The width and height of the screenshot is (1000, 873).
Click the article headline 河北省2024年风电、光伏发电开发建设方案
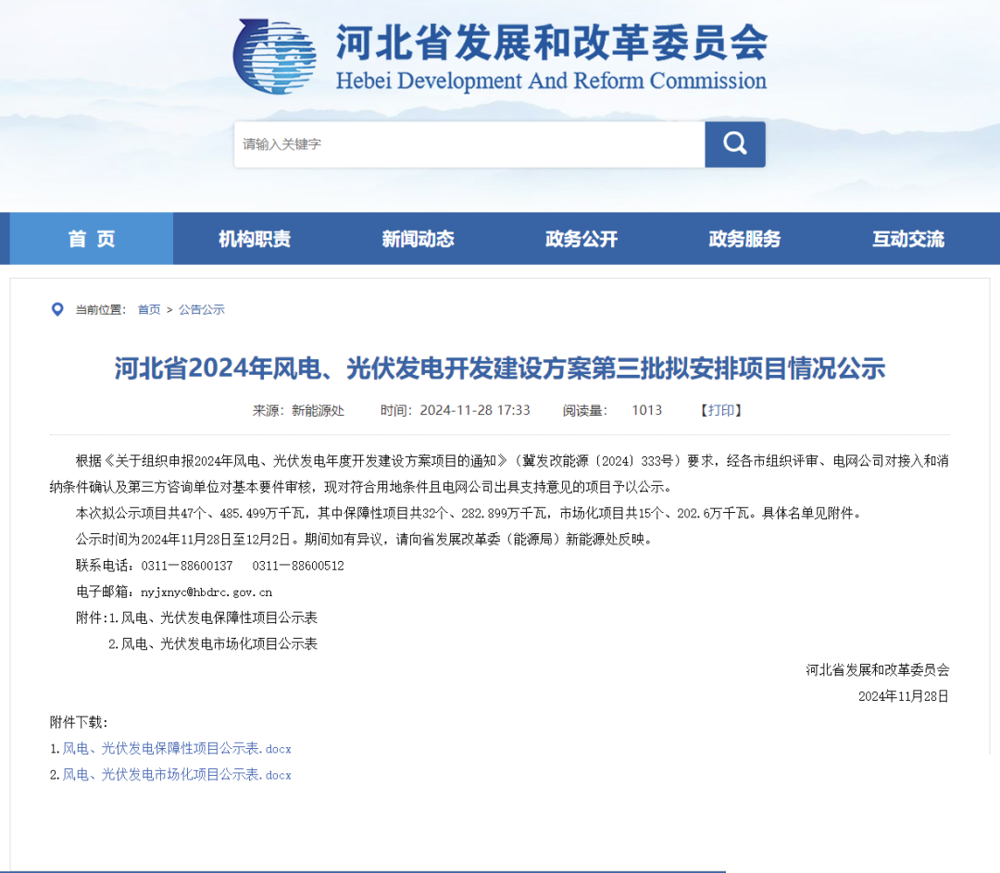click(499, 368)
